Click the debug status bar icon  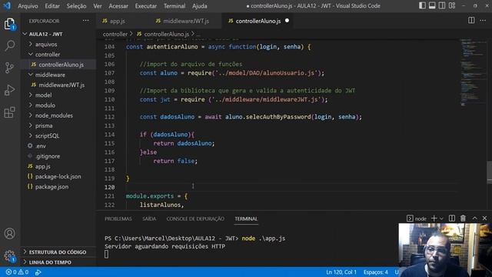point(38,272)
